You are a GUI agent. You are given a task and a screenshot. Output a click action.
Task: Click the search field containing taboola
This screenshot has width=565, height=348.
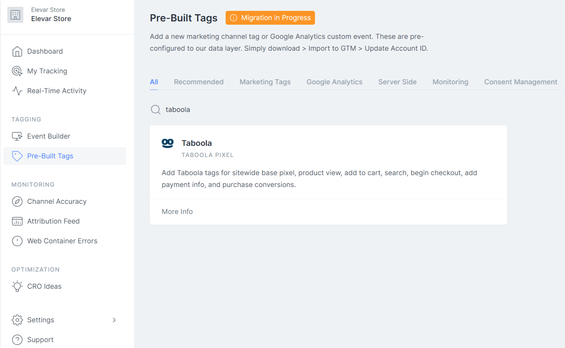[x=328, y=110]
